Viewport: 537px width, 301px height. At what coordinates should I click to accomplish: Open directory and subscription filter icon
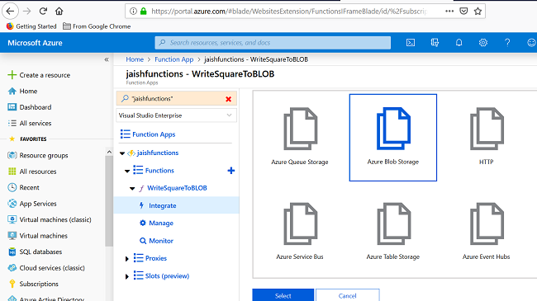point(435,43)
